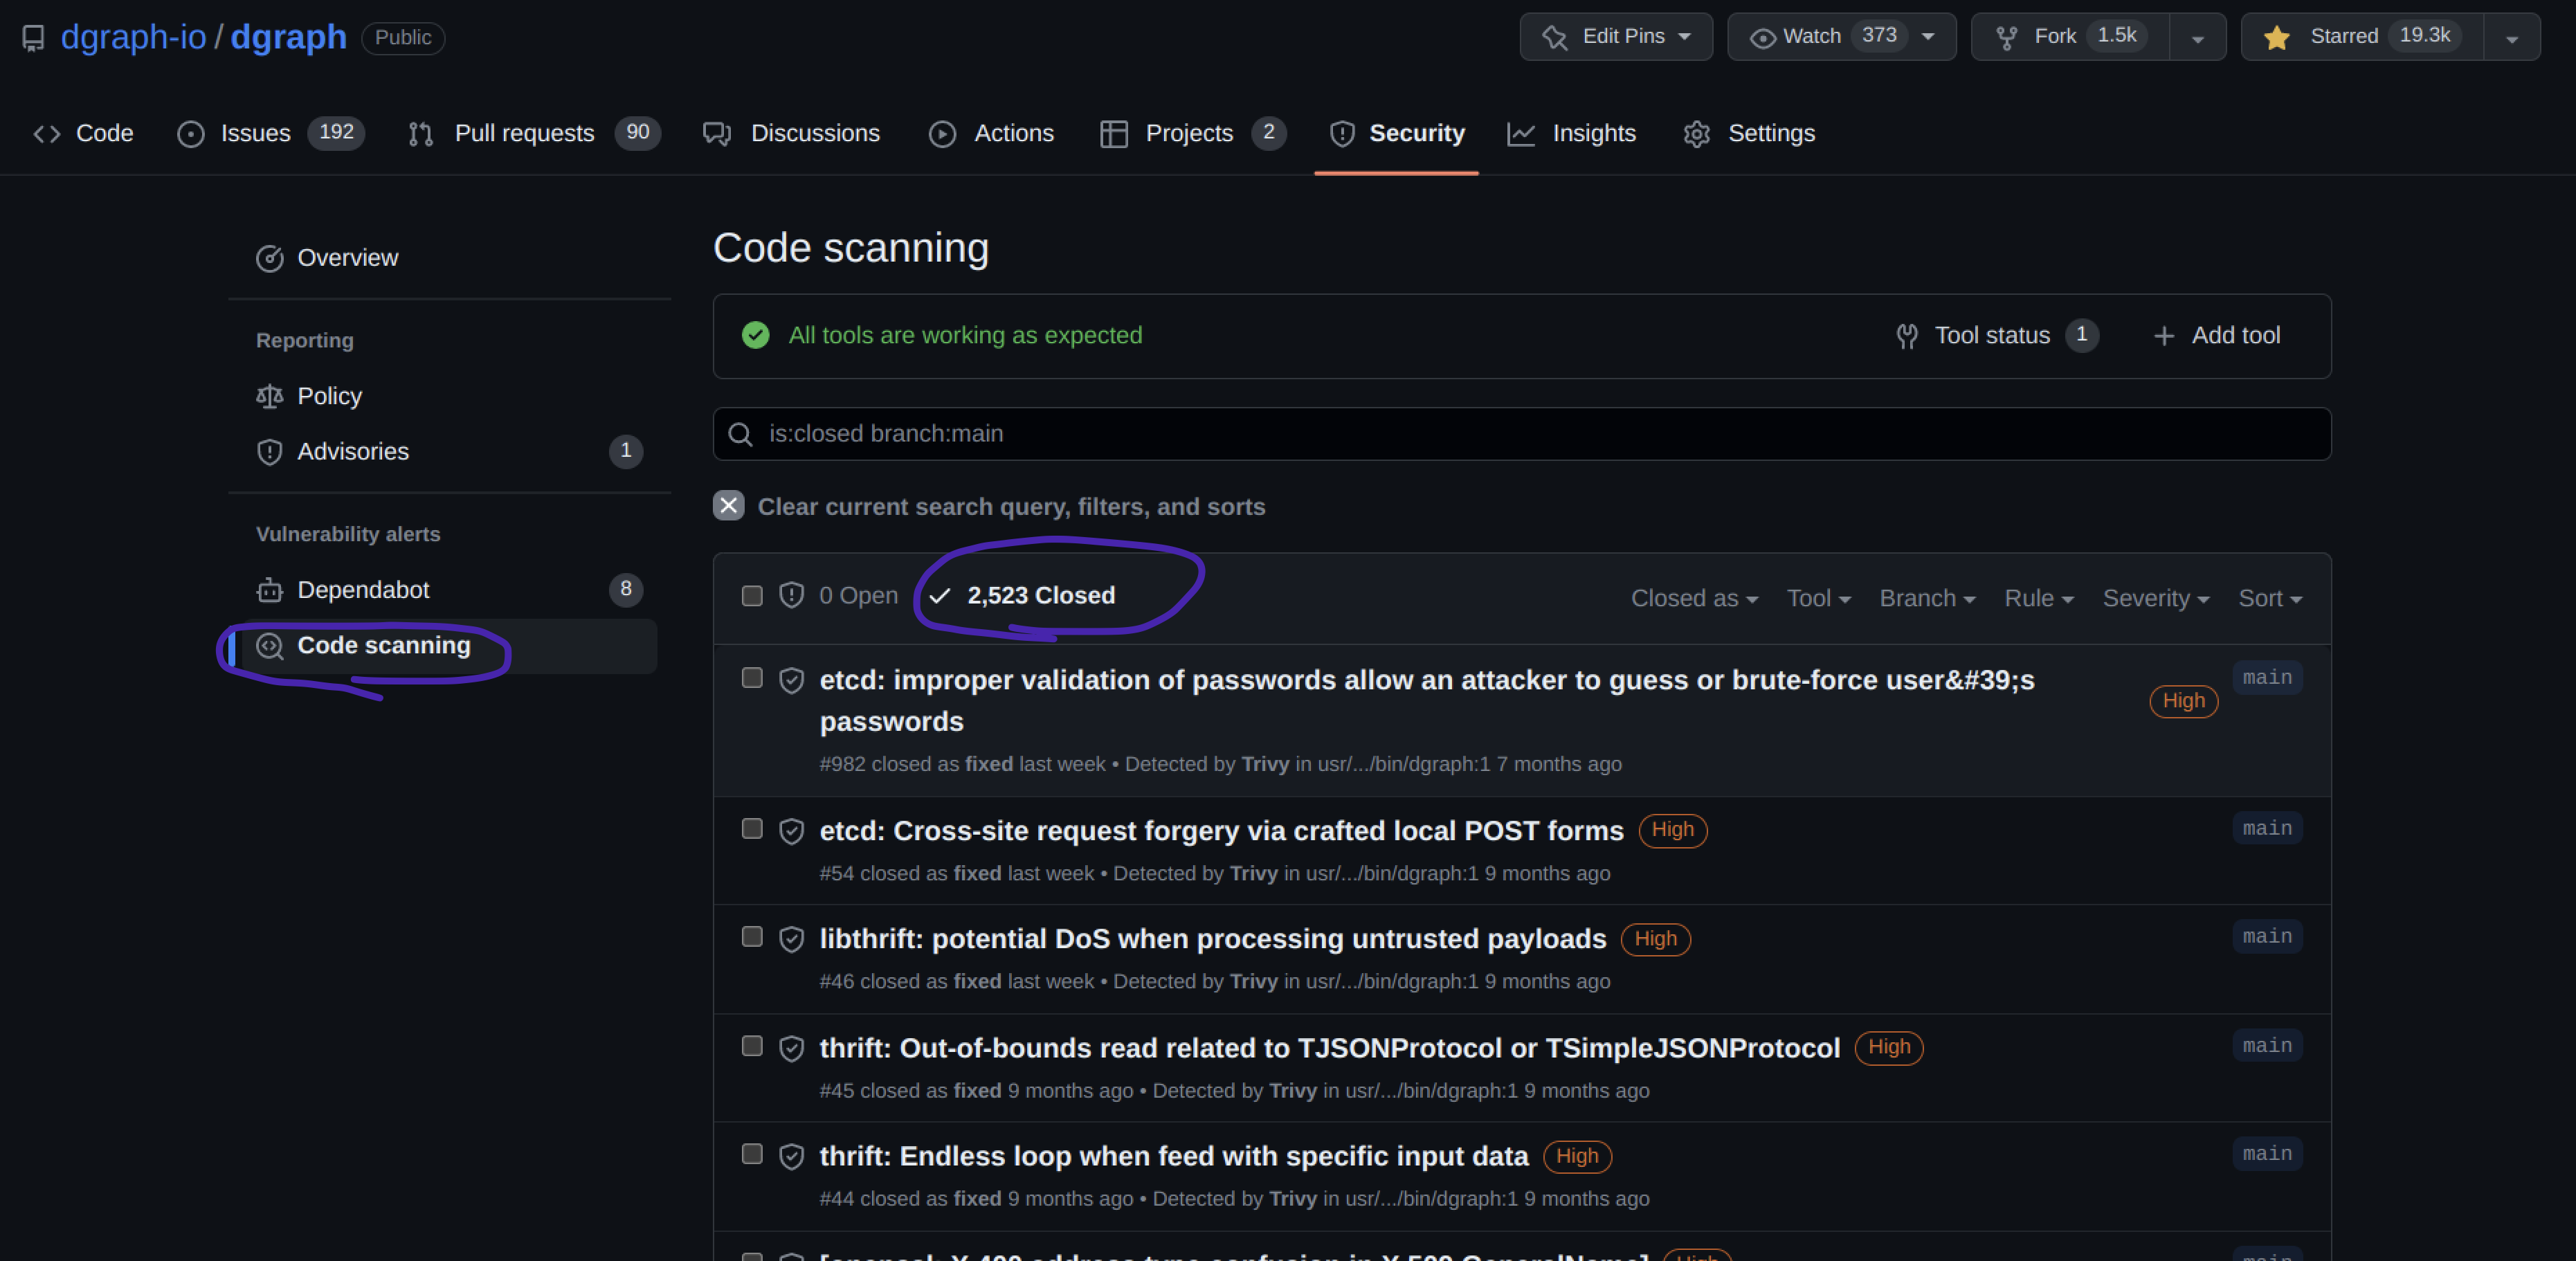Click the yellow star icon

point(2277,37)
